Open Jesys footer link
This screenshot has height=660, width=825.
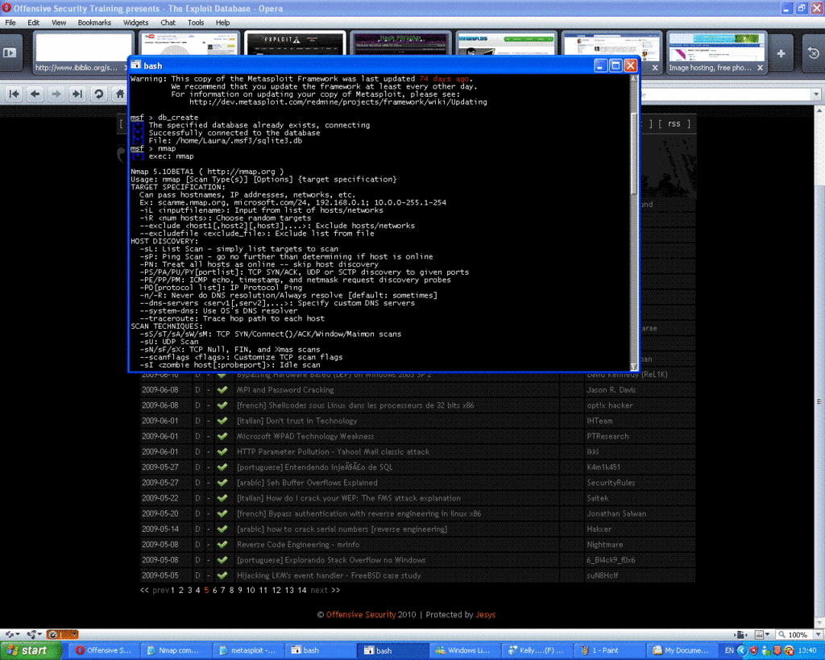coord(485,615)
